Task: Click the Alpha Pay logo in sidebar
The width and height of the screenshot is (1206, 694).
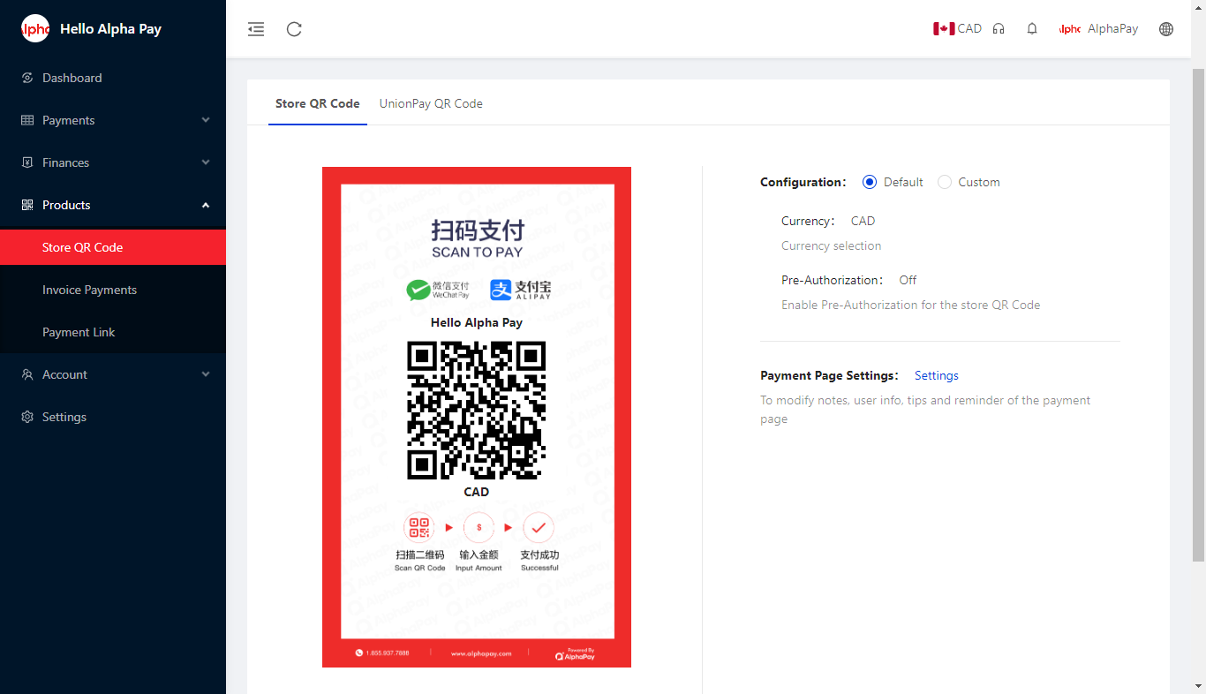Action: click(35, 28)
